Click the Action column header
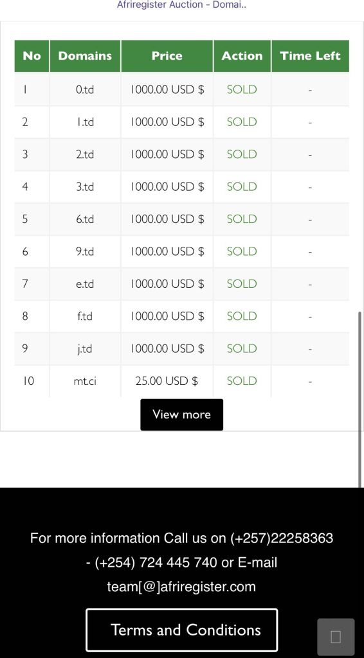Image resolution: width=364 pixels, height=658 pixels. 242,56
